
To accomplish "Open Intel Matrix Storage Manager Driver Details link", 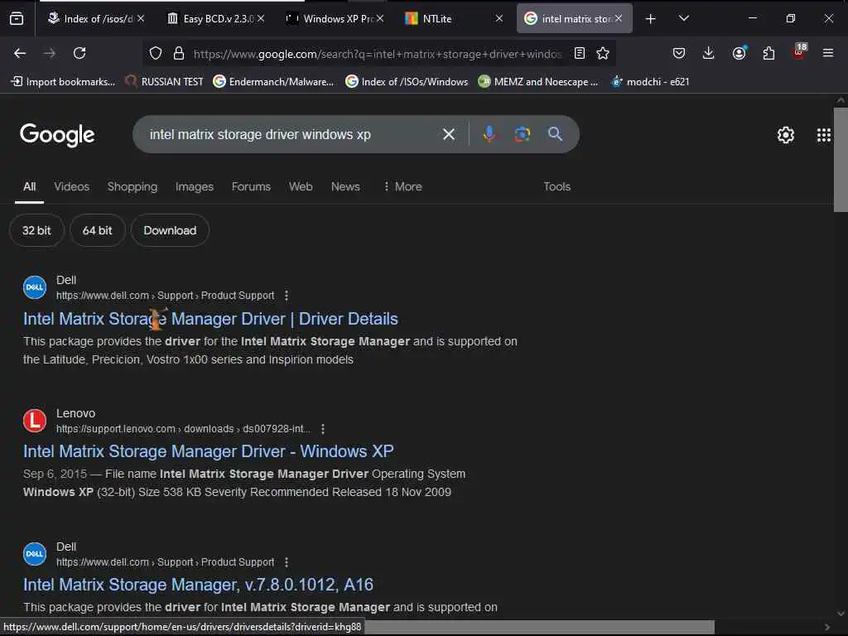I will pyautogui.click(x=210, y=319).
